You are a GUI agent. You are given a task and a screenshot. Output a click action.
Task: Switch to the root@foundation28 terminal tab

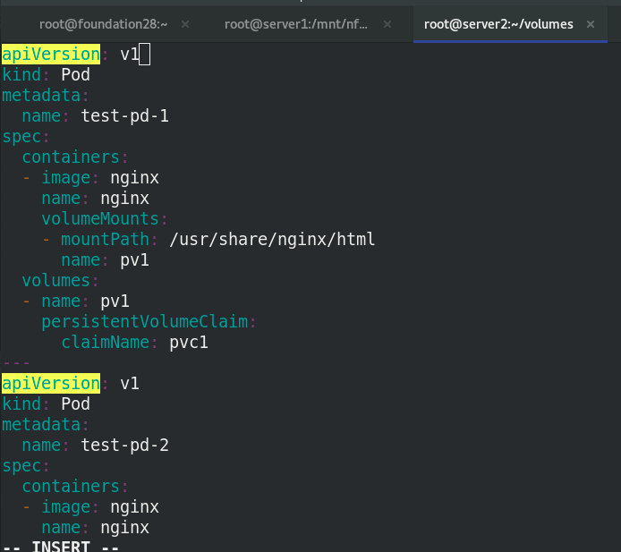click(104, 24)
